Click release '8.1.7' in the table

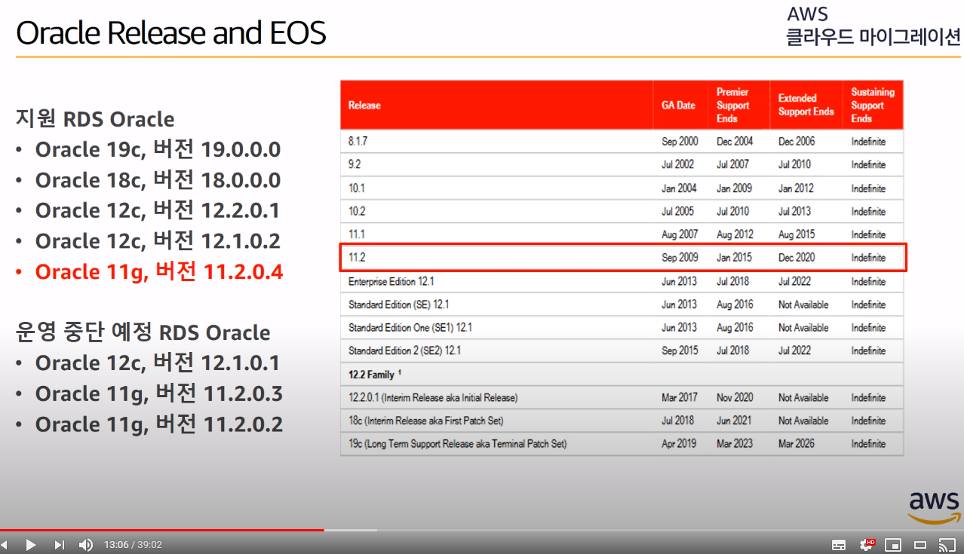357,142
